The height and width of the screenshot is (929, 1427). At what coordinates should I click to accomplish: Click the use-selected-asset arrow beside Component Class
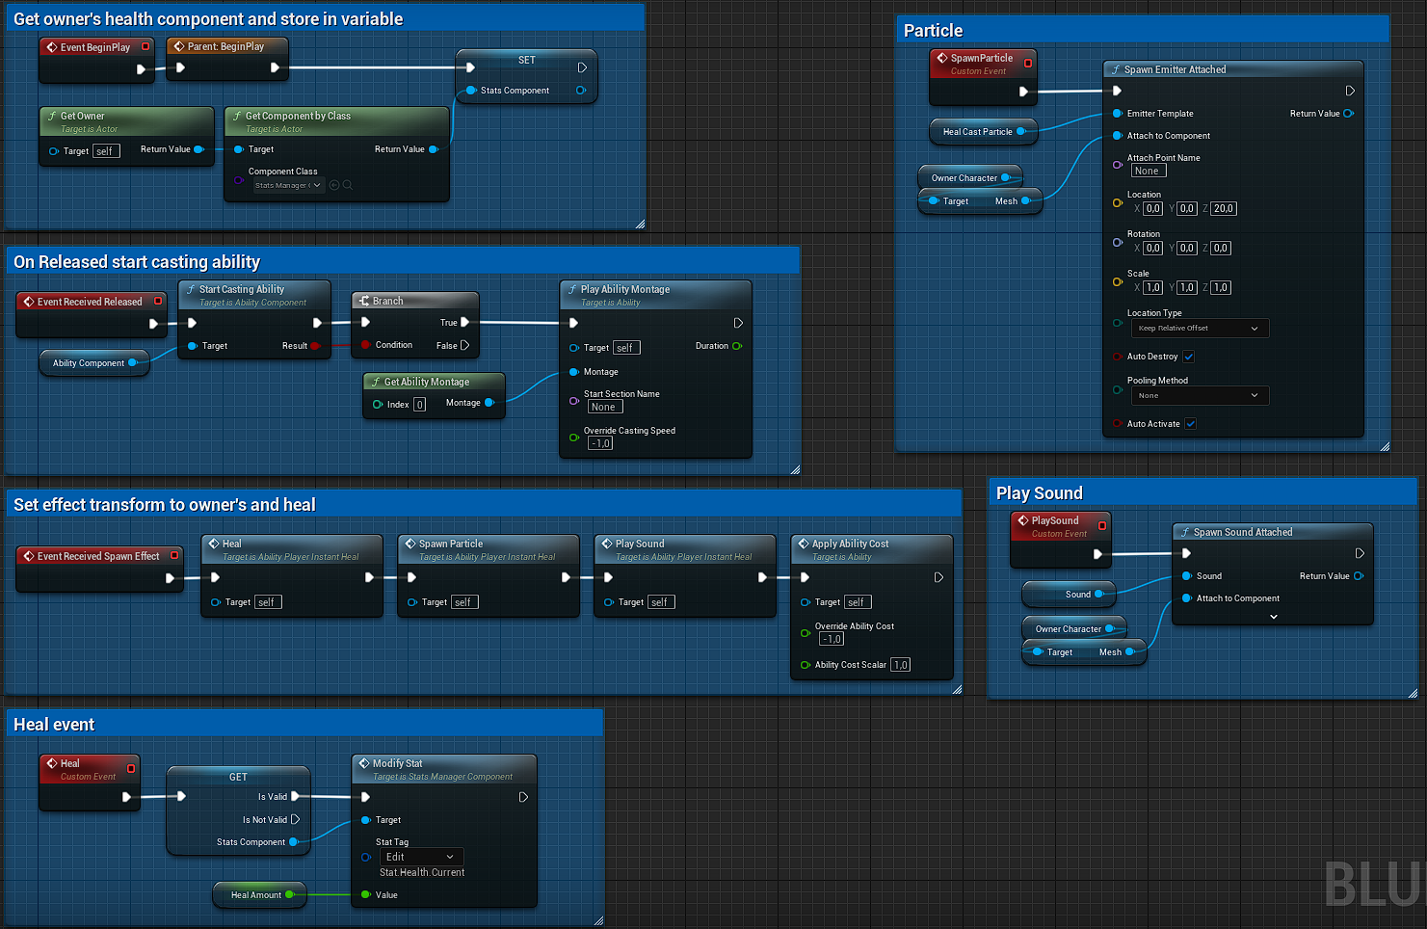[x=334, y=185]
